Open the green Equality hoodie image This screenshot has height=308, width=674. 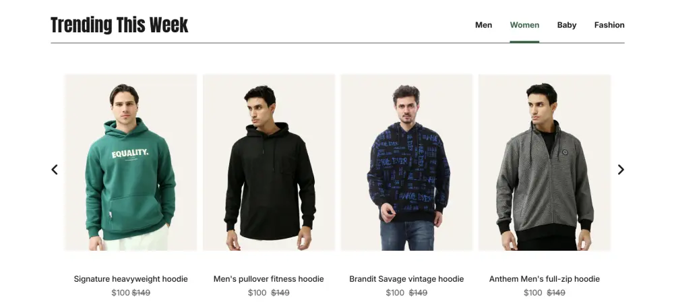click(131, 162)
